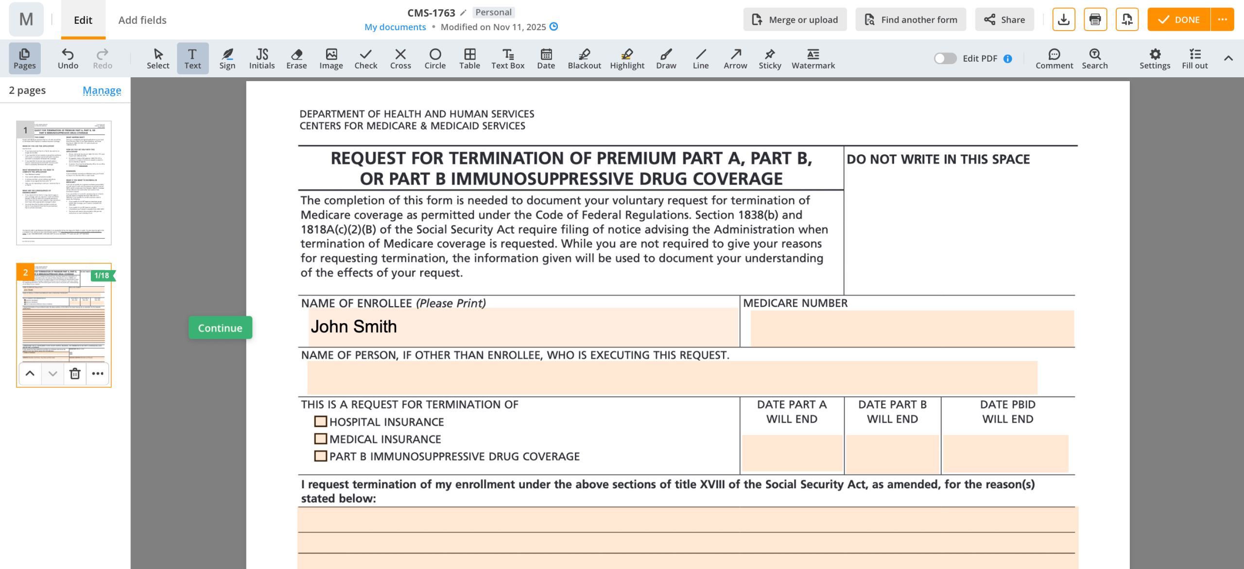
Task: Click the DONE button
Action: (x=1179, y=19)
